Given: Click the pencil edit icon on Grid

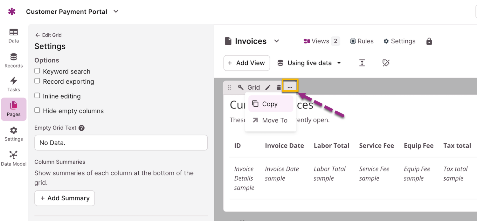Looking at the screenshot, I should (268, 87).
